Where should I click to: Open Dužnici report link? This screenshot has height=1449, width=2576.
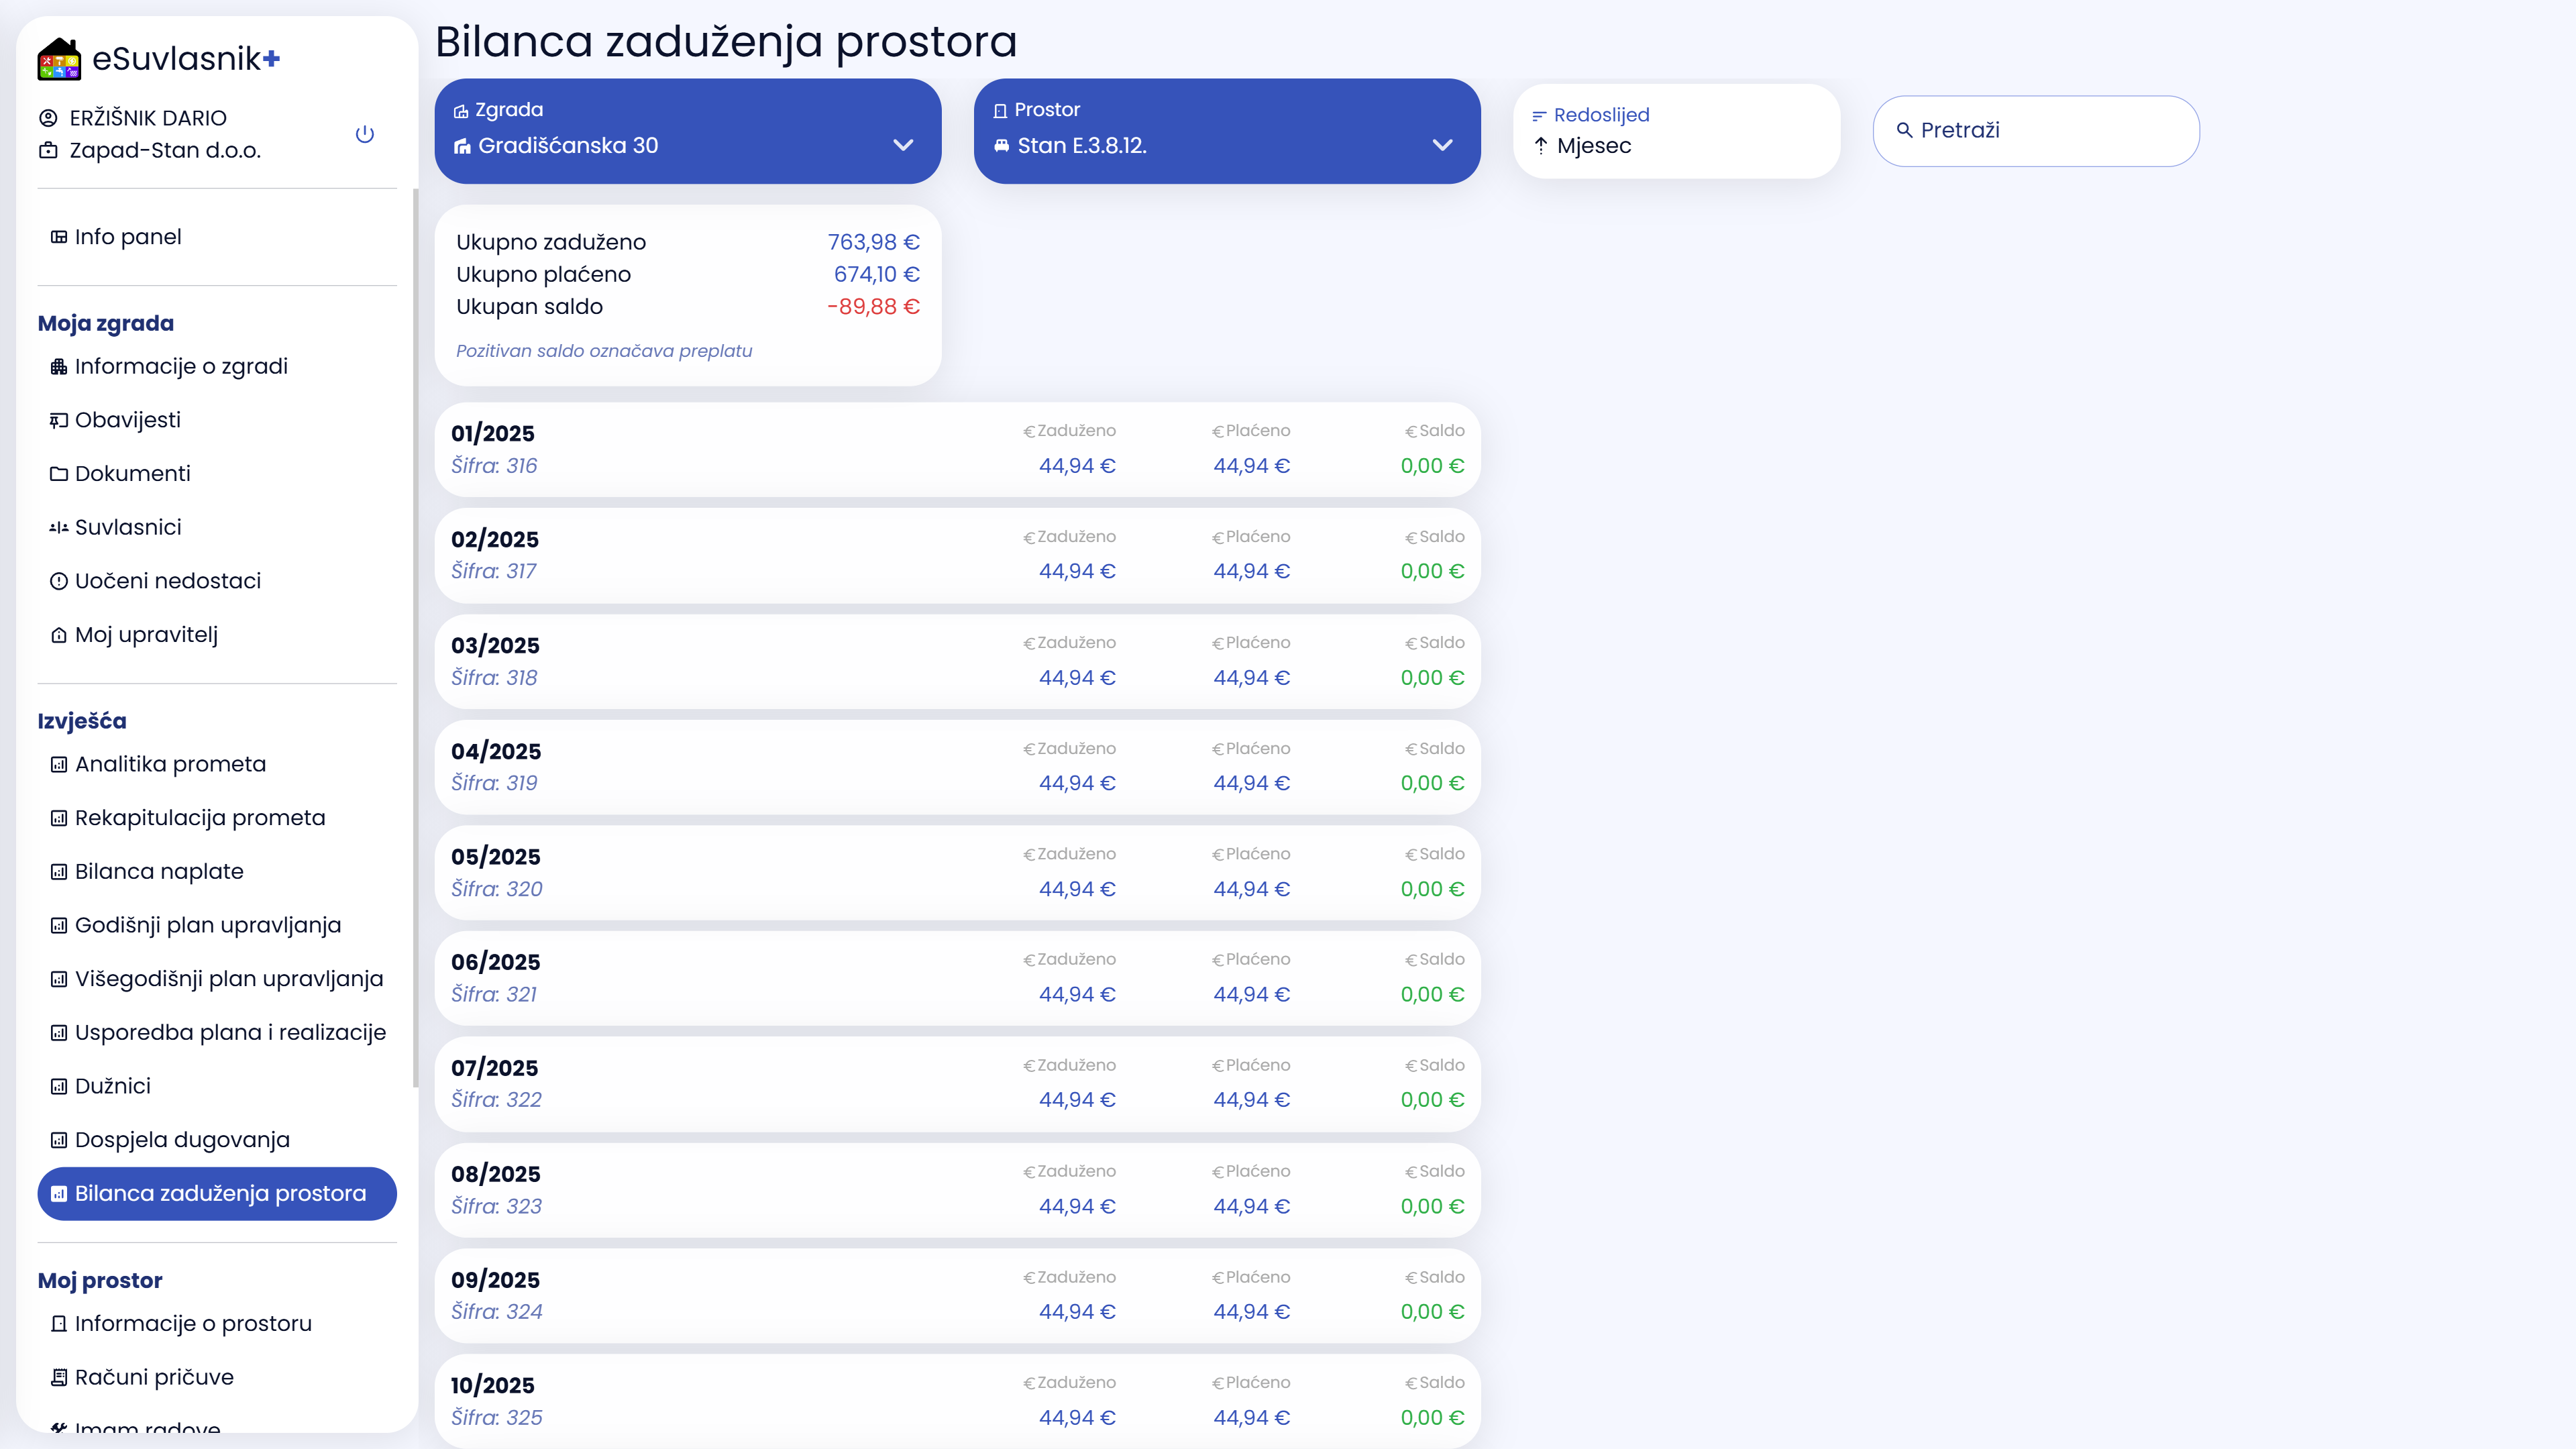[217, 1087]
